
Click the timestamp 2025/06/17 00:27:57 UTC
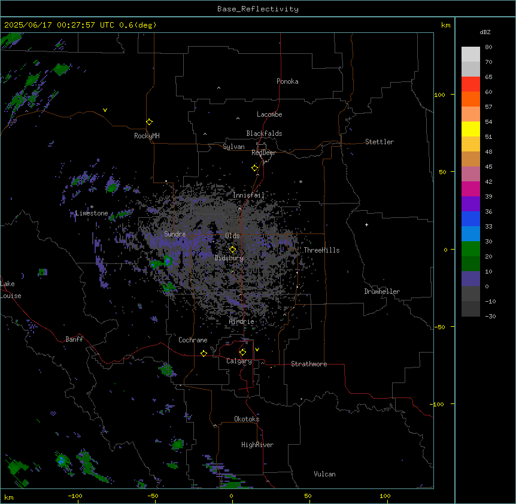coord(59,25)
